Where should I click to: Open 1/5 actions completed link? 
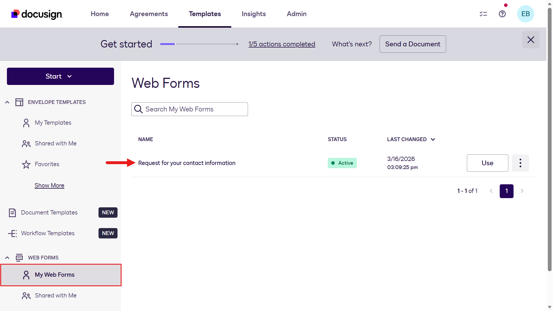pos(282,44)
